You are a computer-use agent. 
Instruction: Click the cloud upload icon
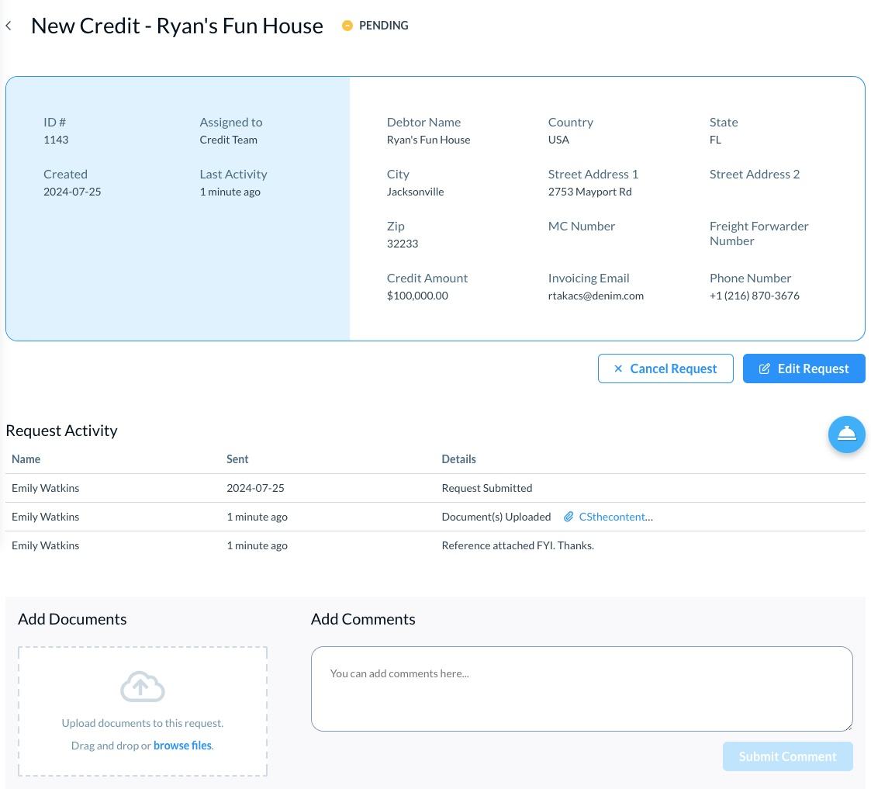coord(143,687)
